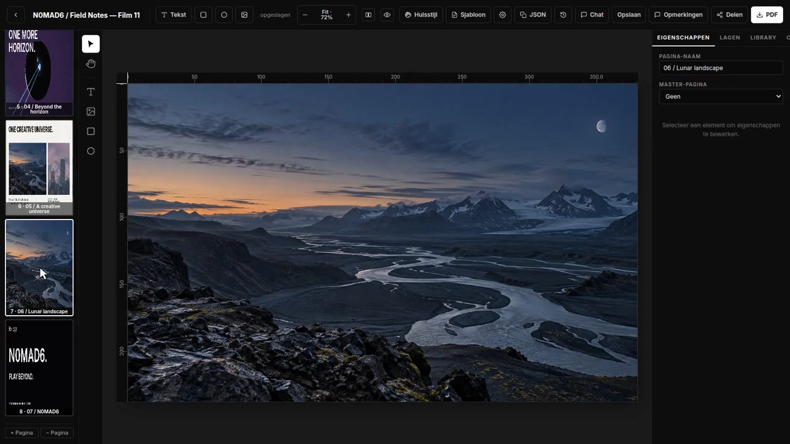This screenshot has height=444, width=790.
Task: Switch to the Library tab
Action: tap(763, 38)
